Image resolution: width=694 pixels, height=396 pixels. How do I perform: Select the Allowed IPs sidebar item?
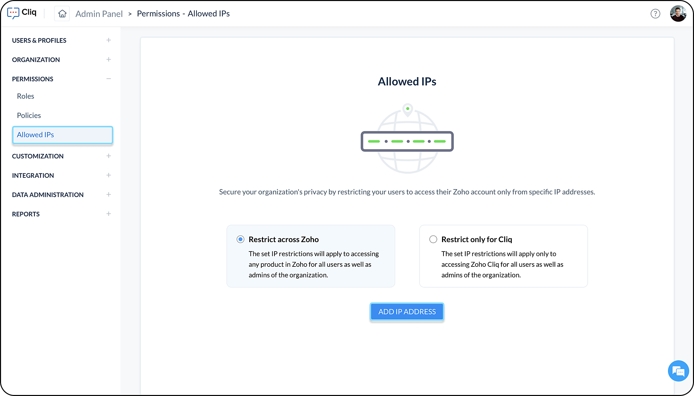click(62, 135)
